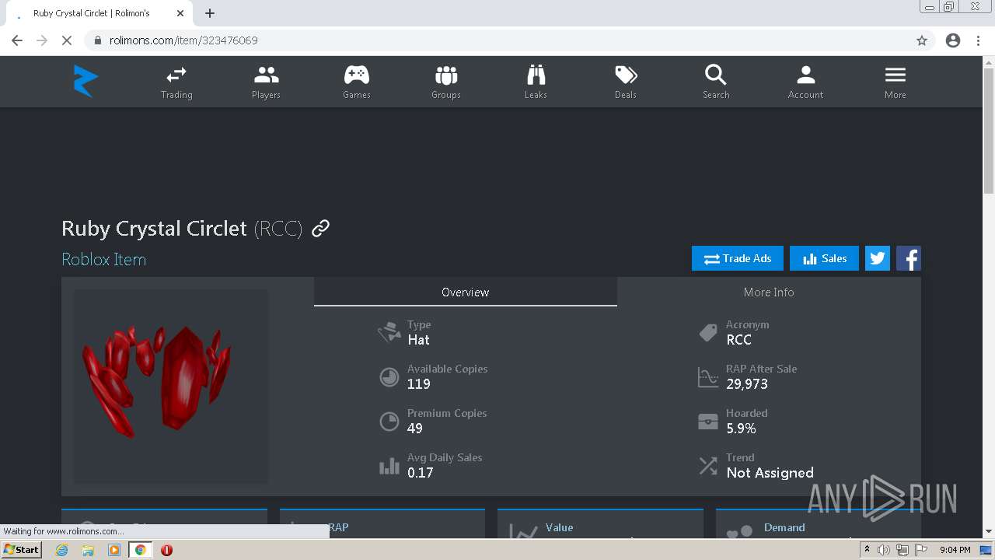Click the Acronym tag icon
Viewport: 995px width, 560px height.
pos(708,333)
